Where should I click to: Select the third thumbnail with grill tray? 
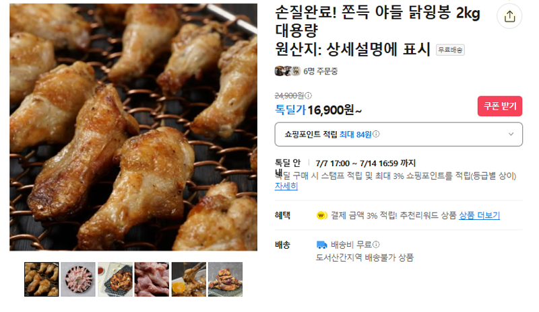115,280
